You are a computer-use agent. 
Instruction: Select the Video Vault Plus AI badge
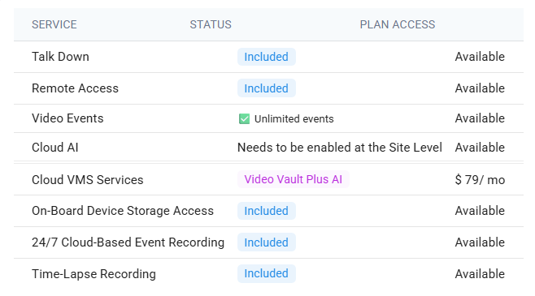[x=294, y=179]
